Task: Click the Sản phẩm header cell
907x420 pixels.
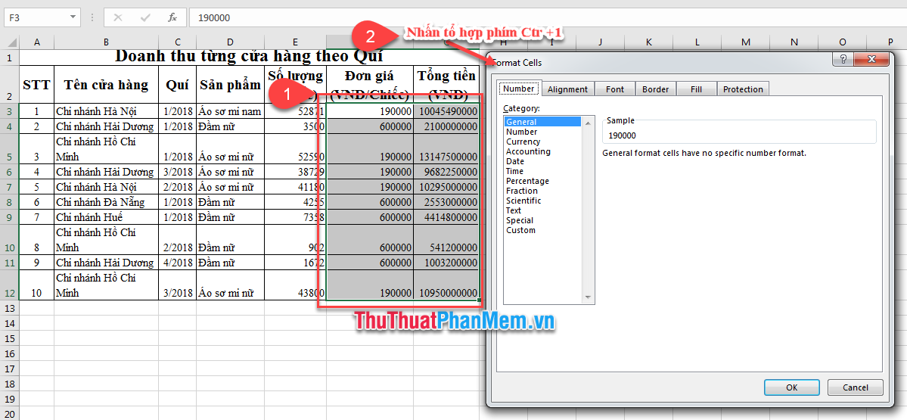Action: [x=230, y=85]
